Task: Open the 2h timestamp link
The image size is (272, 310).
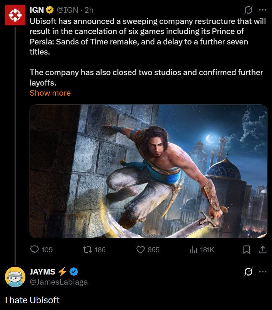Action: point(89,10)
